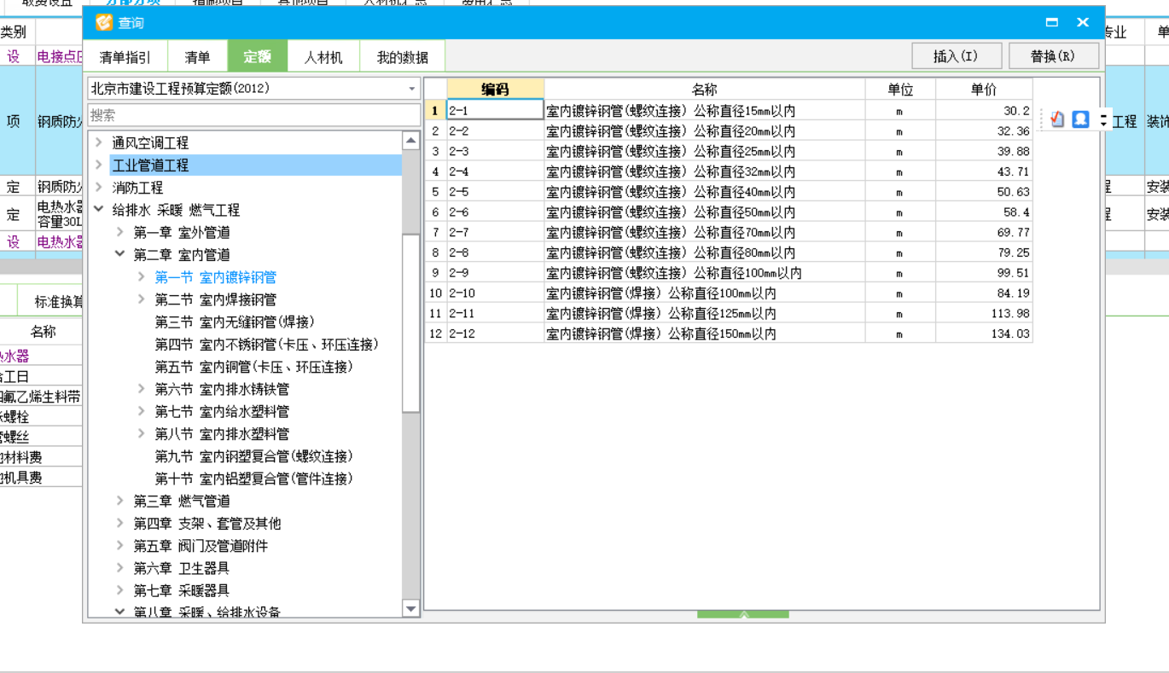Click the 单价 column header
Viewport: 1169px width, 673px height.
(x=984, y=90)
